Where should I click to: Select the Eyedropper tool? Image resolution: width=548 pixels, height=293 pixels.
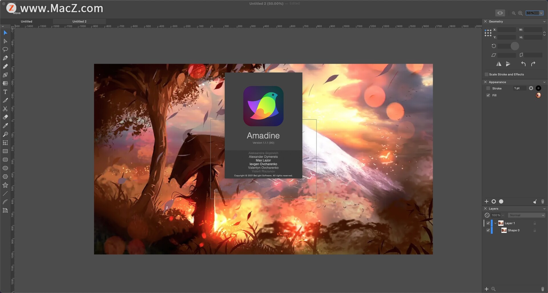coord(5,126)
